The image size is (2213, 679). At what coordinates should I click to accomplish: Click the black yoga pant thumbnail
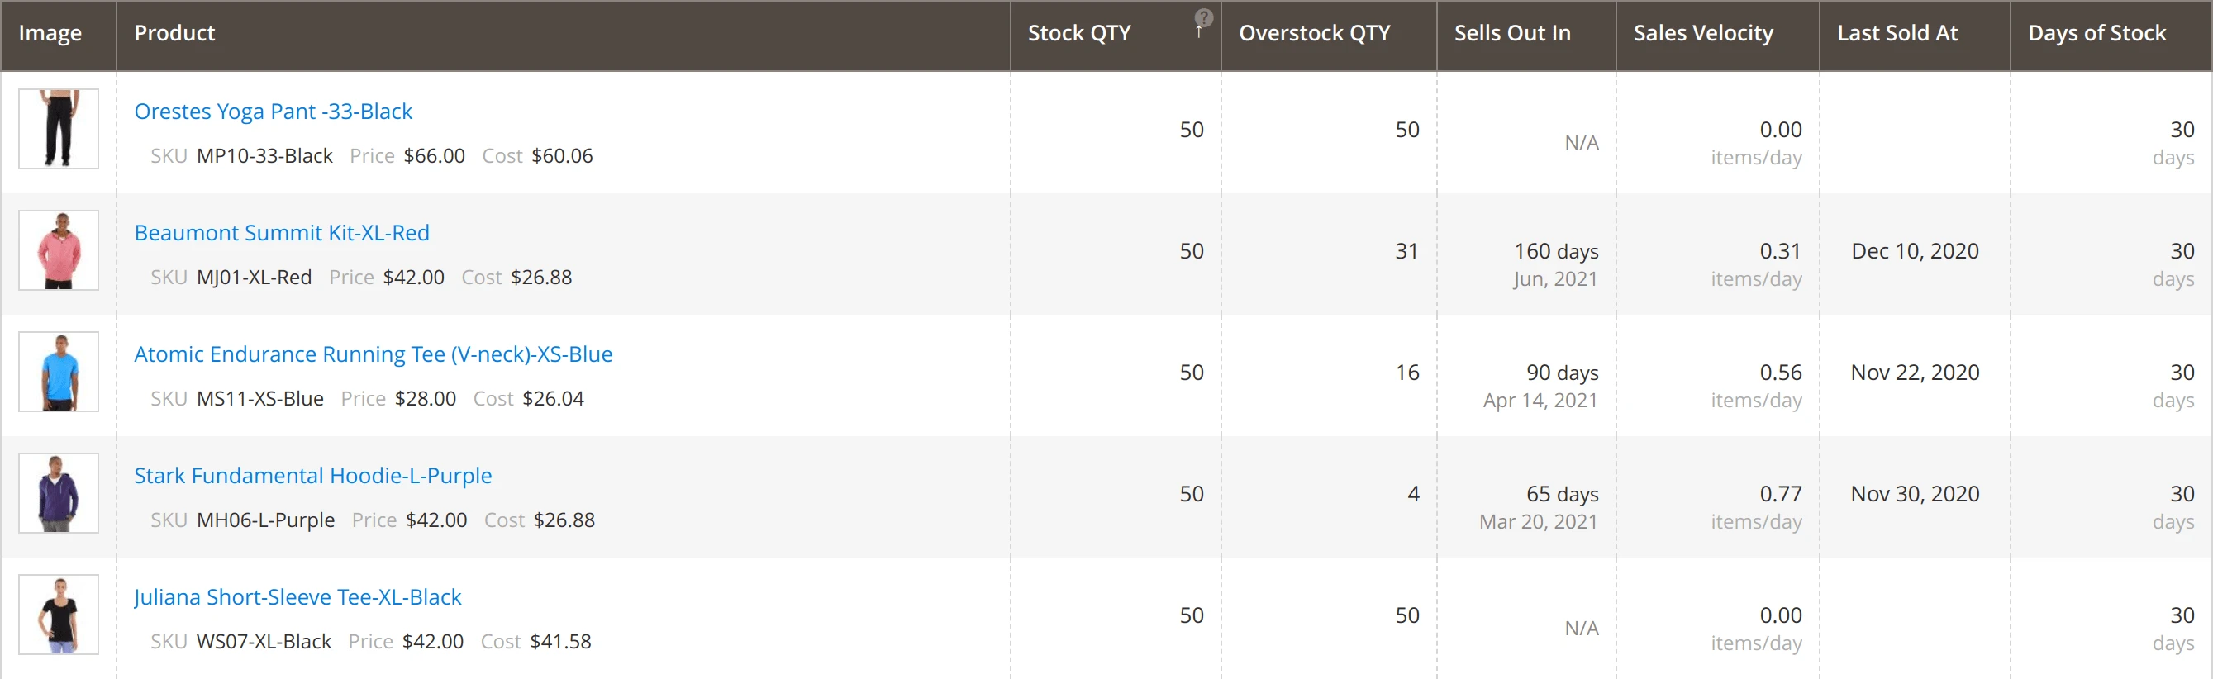59,130
